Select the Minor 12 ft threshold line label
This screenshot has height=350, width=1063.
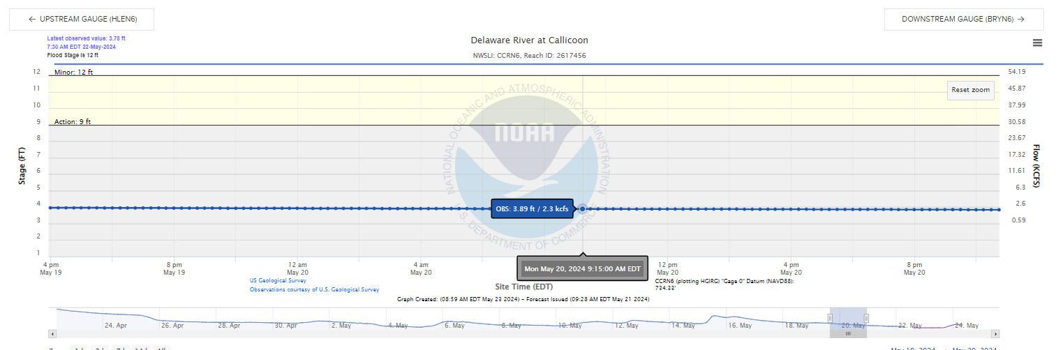(x=73, y=73)
